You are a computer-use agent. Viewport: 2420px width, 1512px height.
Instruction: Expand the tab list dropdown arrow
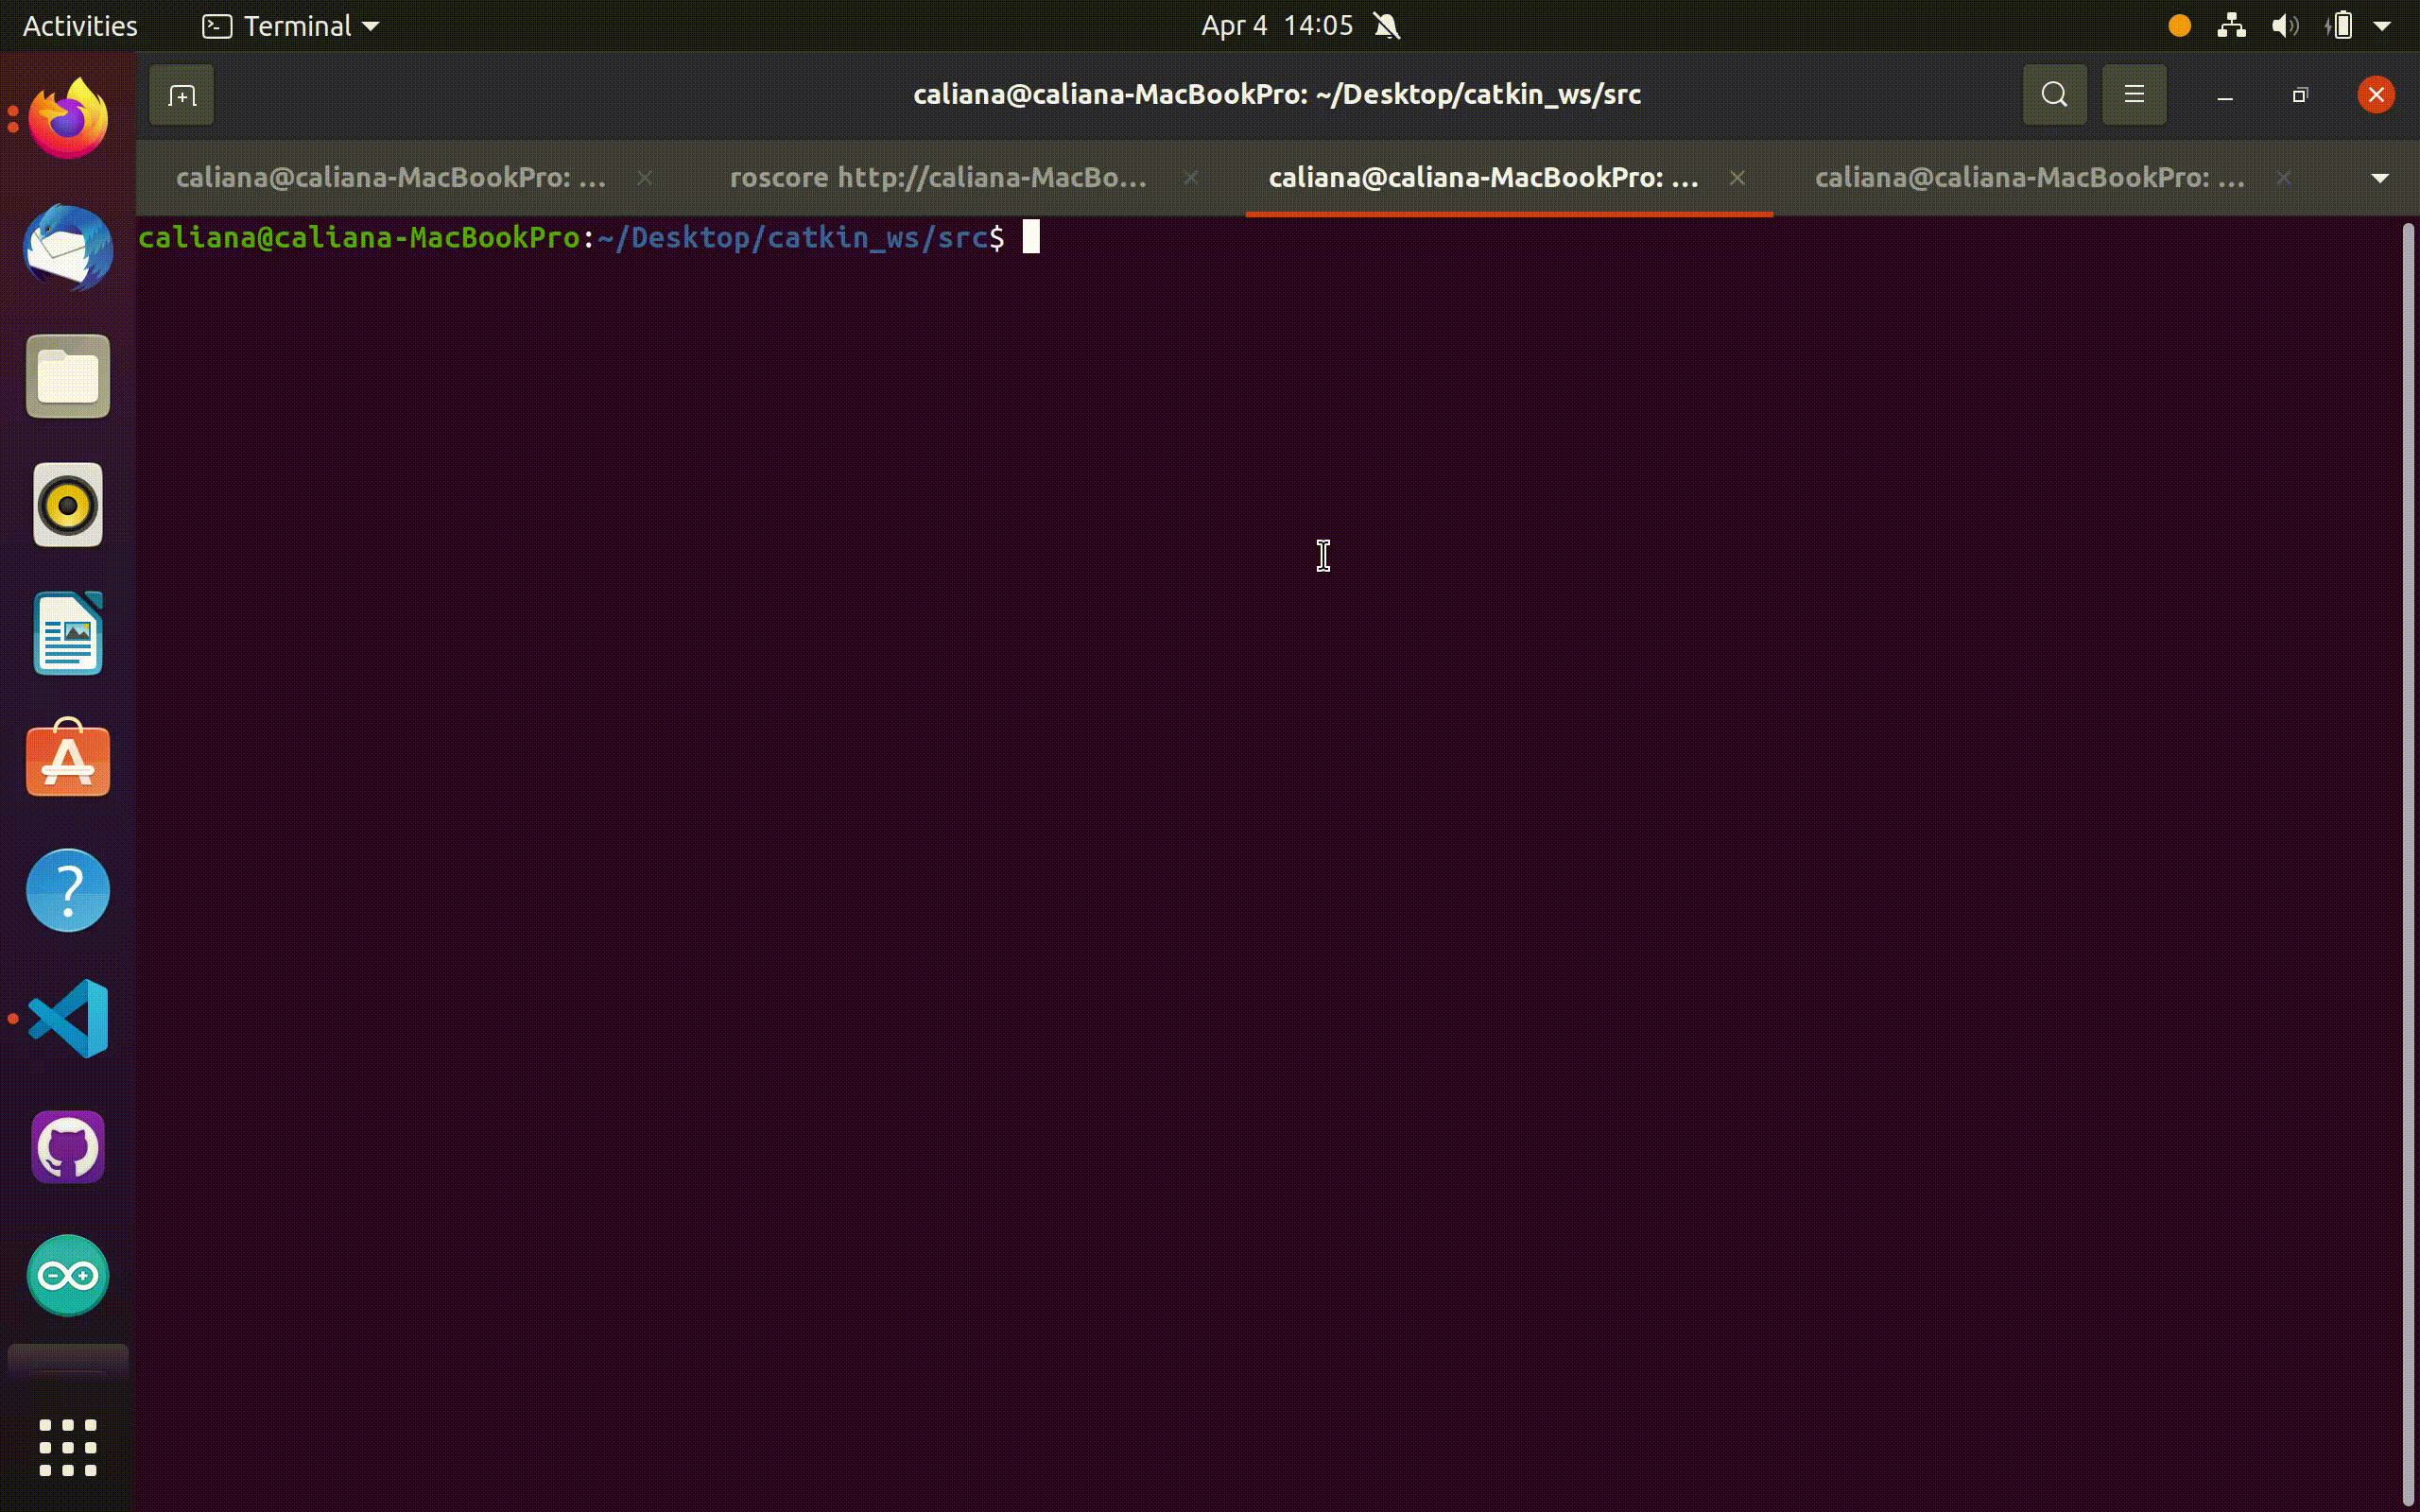pyautogui.click(x=2380, y=178)
